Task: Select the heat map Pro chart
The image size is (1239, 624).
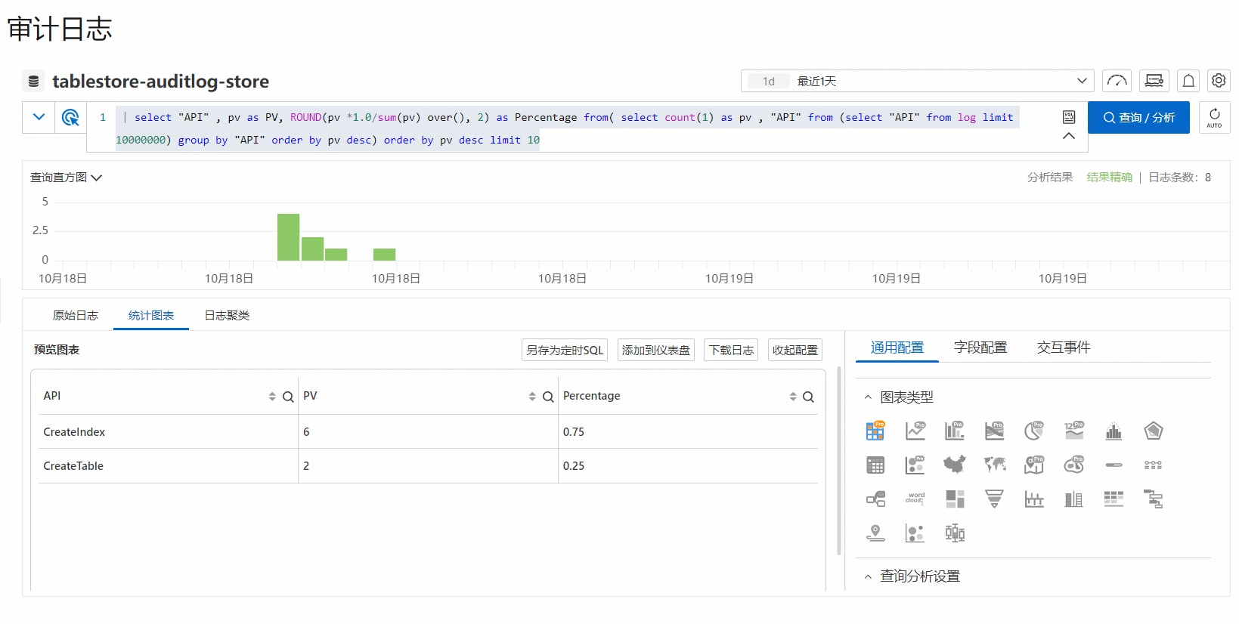Action: (1074, 465)
